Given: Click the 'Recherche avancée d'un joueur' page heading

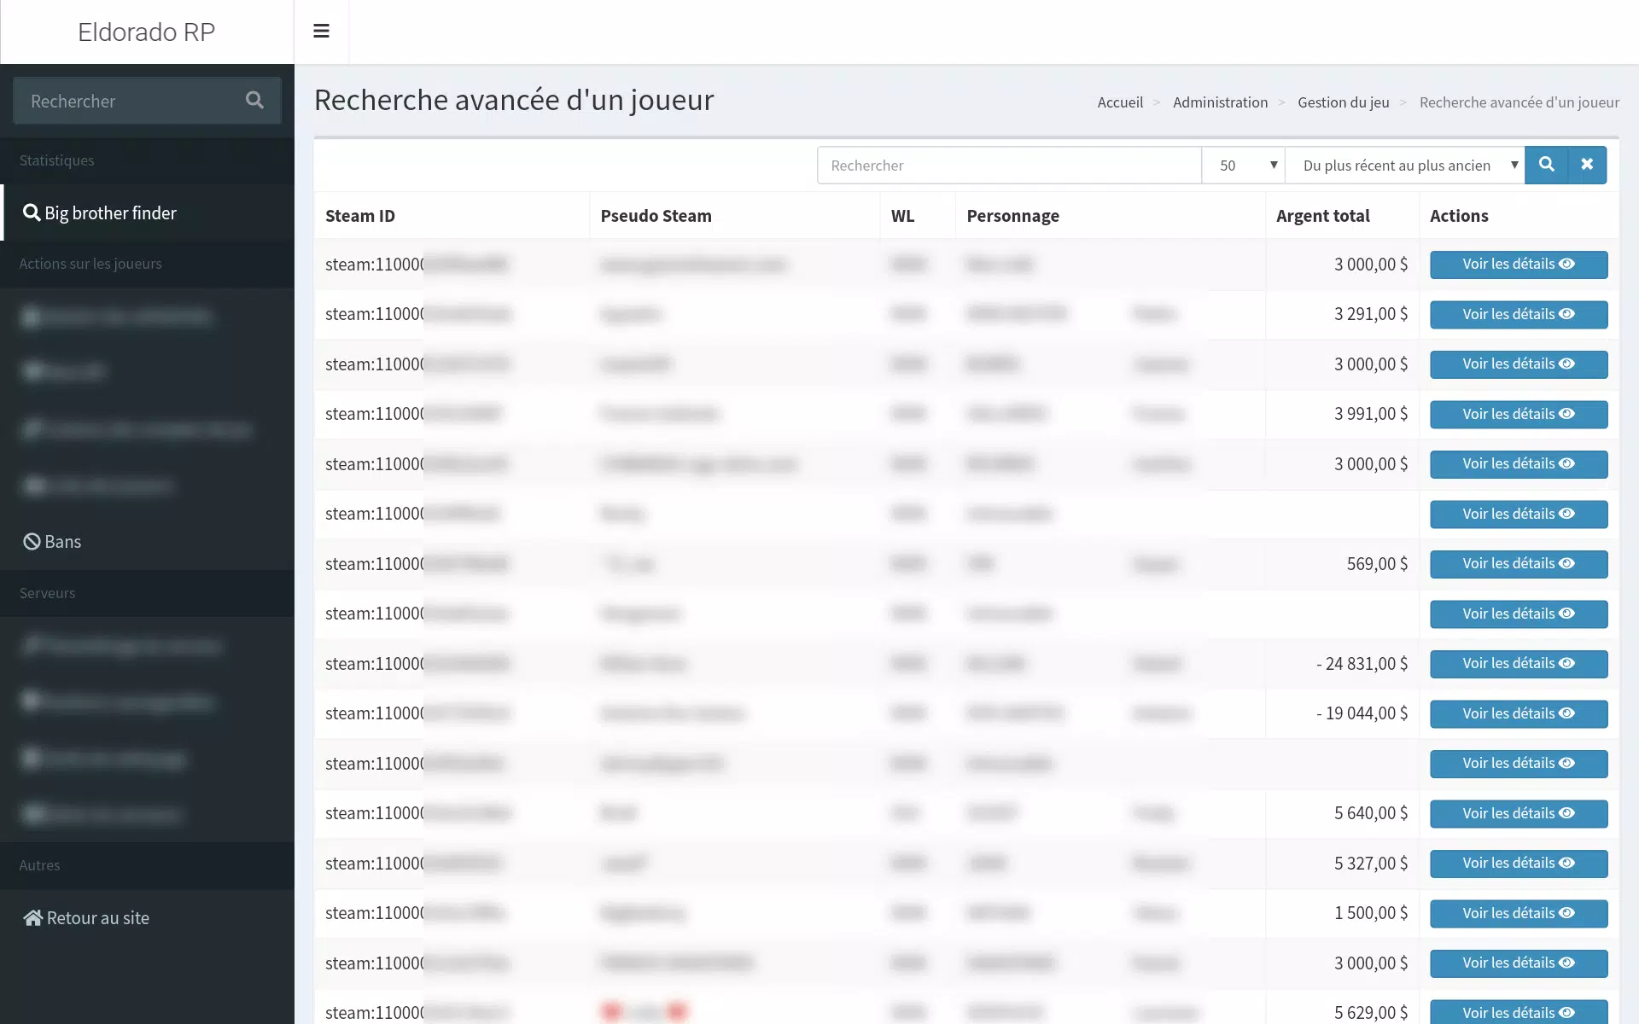Looking at the screenshot, I should point(514,100).
